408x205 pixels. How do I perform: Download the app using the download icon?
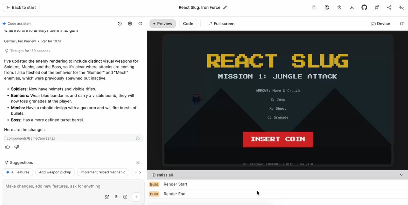pyautogui.click(x=352, y=7)
